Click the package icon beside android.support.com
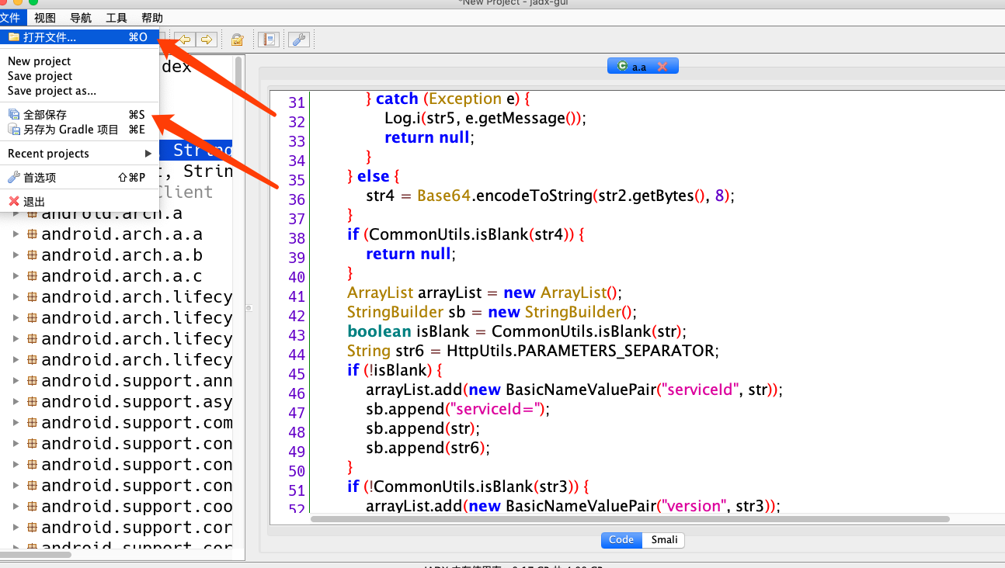This screenshot has height=568, width=1005. [32, 422]
